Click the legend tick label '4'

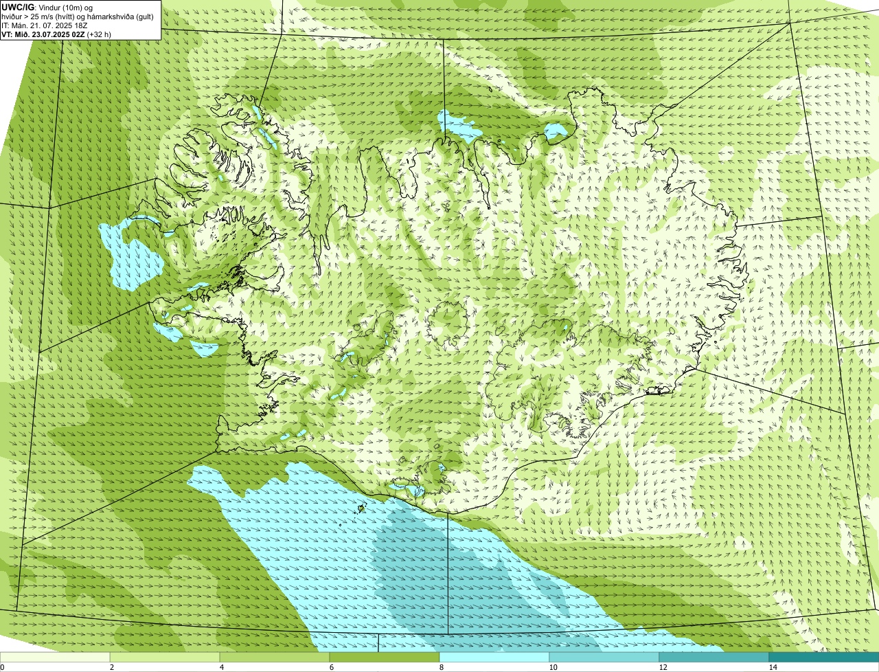click(x=221, y=667)
